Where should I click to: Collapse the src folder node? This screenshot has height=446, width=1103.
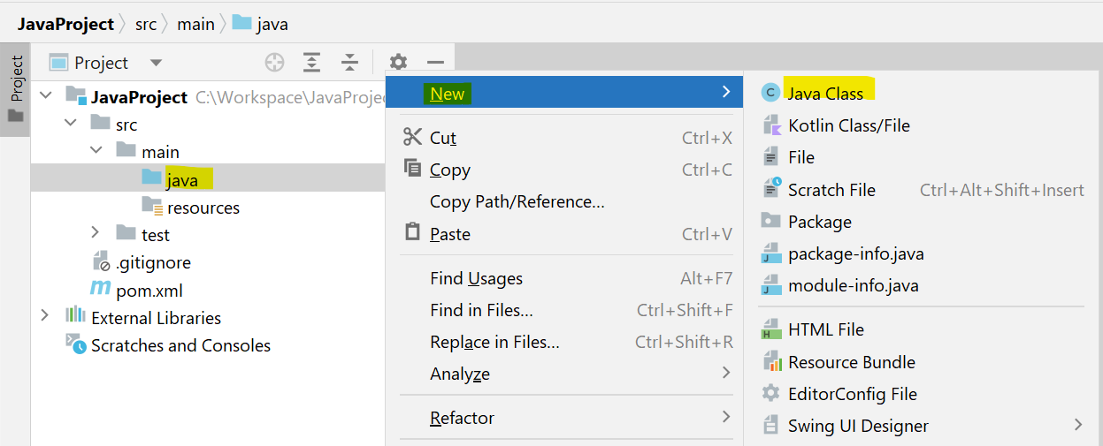tap(70, 125)
